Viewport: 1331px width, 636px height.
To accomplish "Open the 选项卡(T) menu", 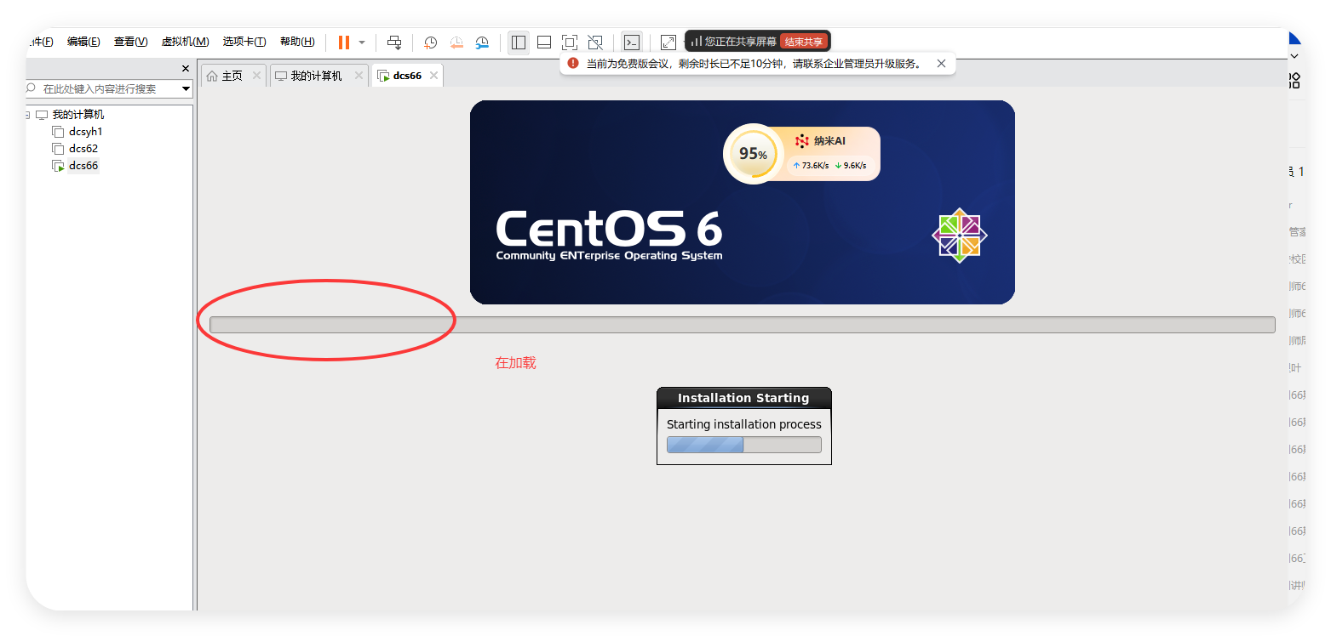I will tap(244, 42).
